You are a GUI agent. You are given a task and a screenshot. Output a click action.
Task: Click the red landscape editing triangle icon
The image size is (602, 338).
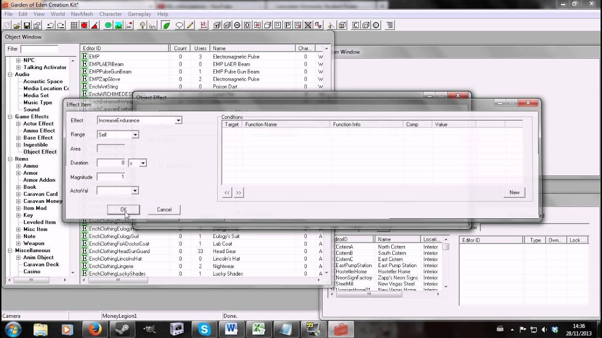(x=95, y=25)
